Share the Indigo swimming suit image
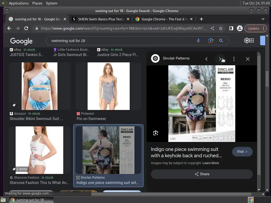This screenshot has height=203, width=271. point(202,174)
